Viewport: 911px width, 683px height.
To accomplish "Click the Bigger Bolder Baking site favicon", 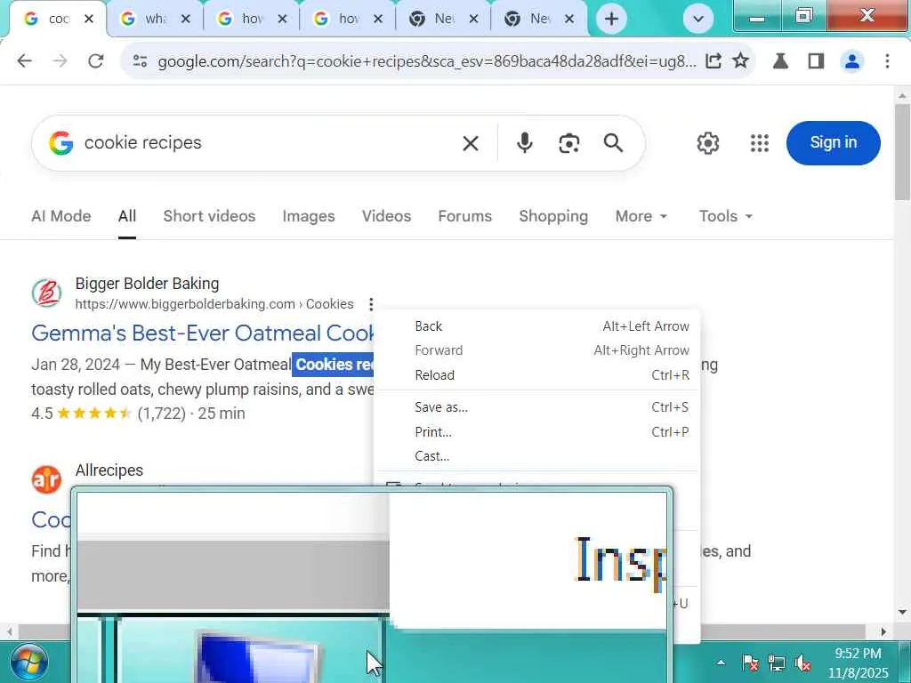I will click(46, 293).
